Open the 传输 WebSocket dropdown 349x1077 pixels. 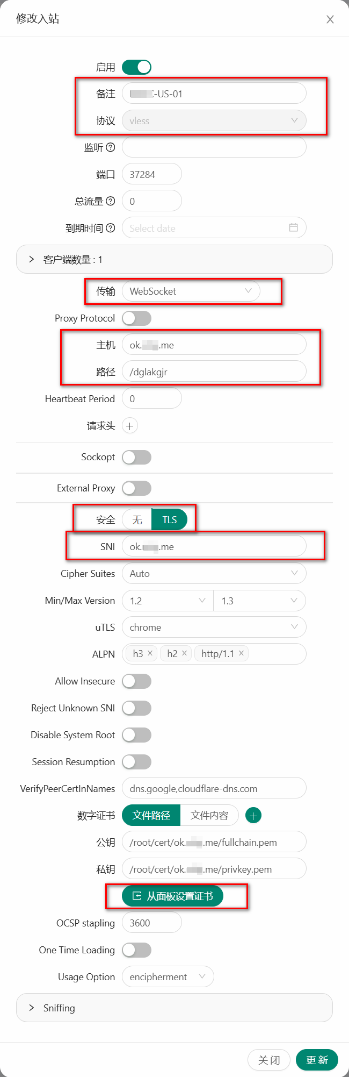tap(191, 291)
